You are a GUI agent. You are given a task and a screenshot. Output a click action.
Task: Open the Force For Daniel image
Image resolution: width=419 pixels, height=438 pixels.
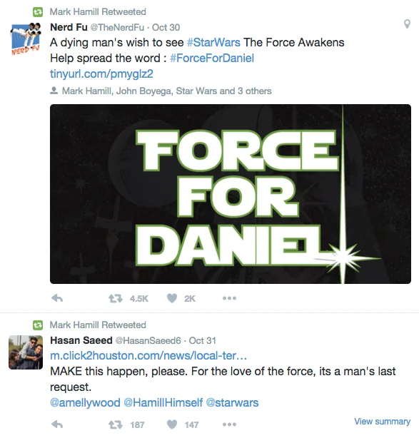(x=231, y=194)
